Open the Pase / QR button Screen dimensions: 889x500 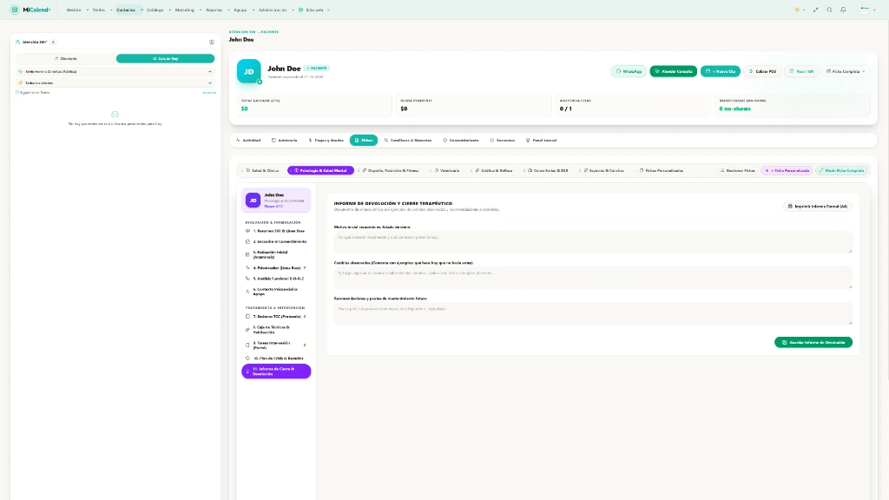coord(801,71)
